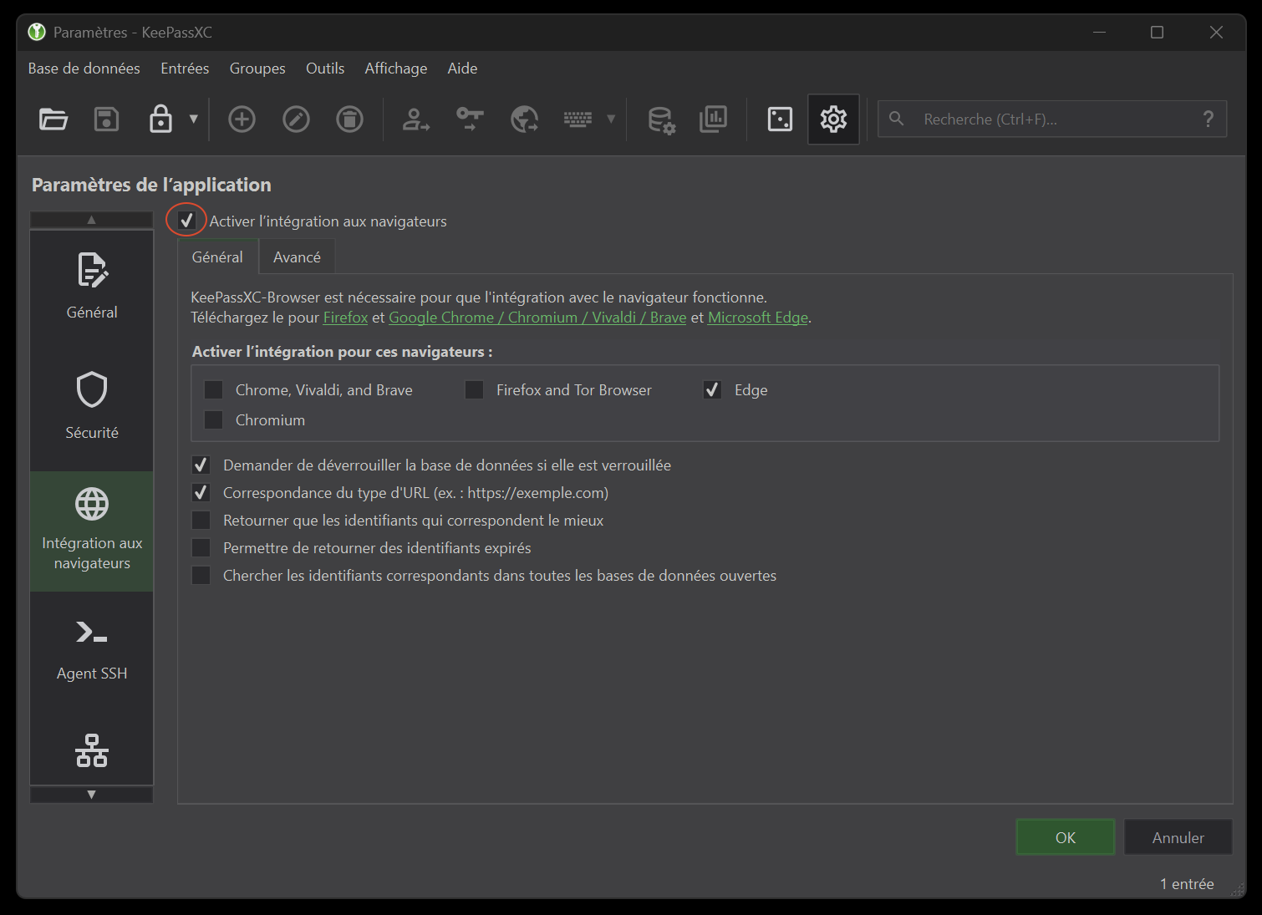
Task: Open the Aide menu
Action: point(462,69)
